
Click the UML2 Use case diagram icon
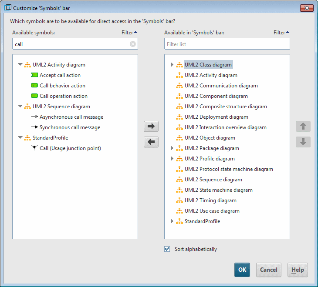coord(179,211)
